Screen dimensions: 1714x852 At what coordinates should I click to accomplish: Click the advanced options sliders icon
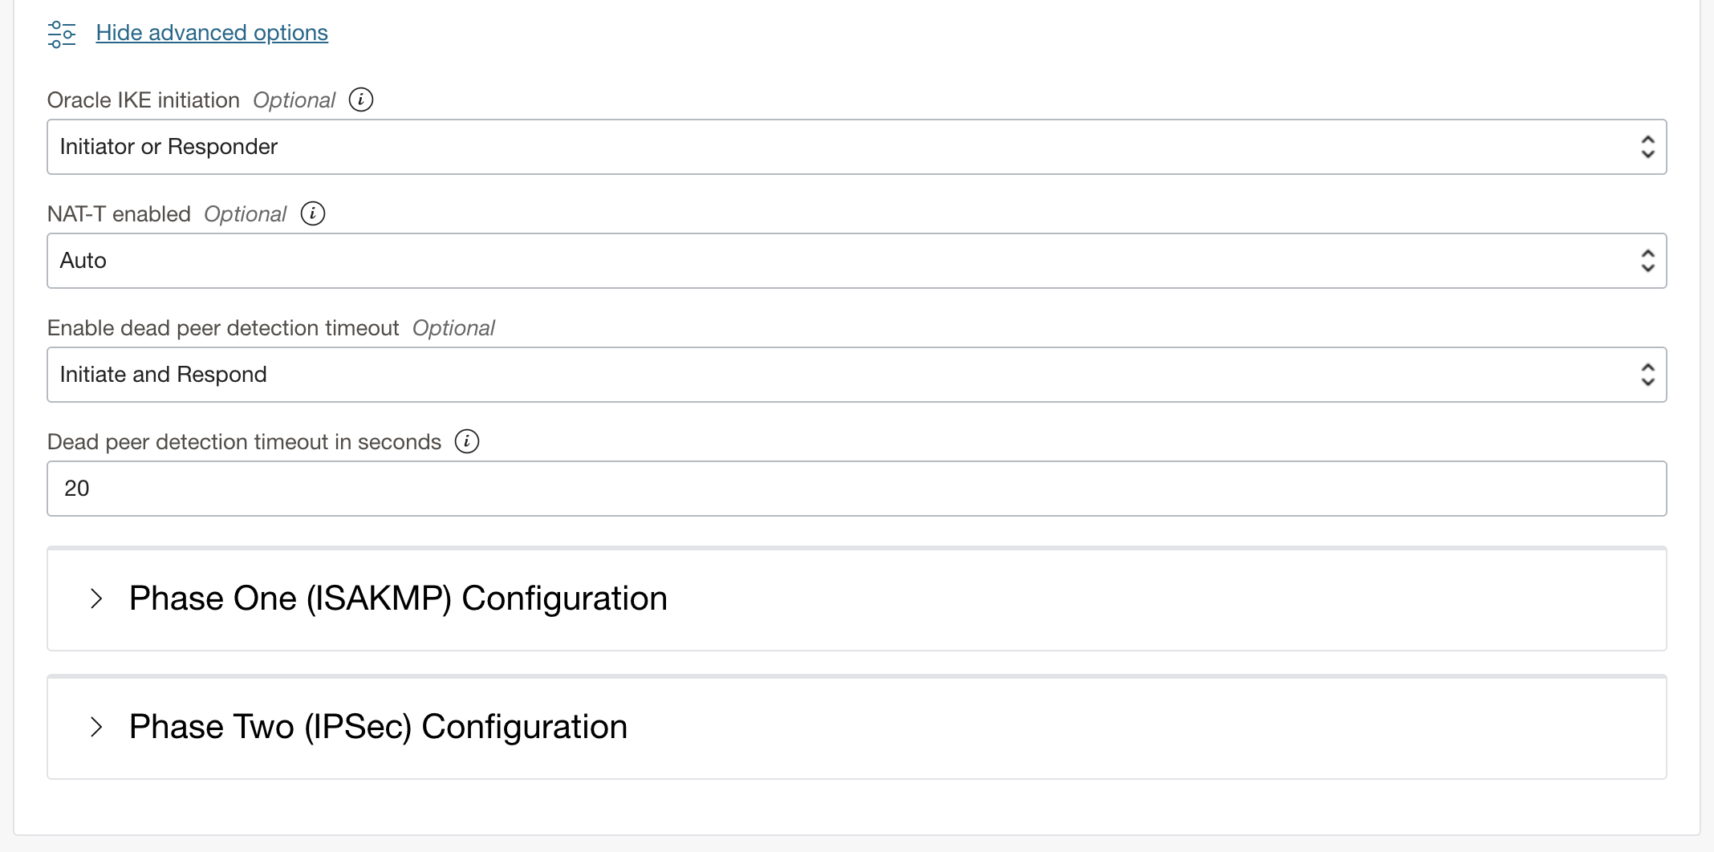(x=60, y=33)
